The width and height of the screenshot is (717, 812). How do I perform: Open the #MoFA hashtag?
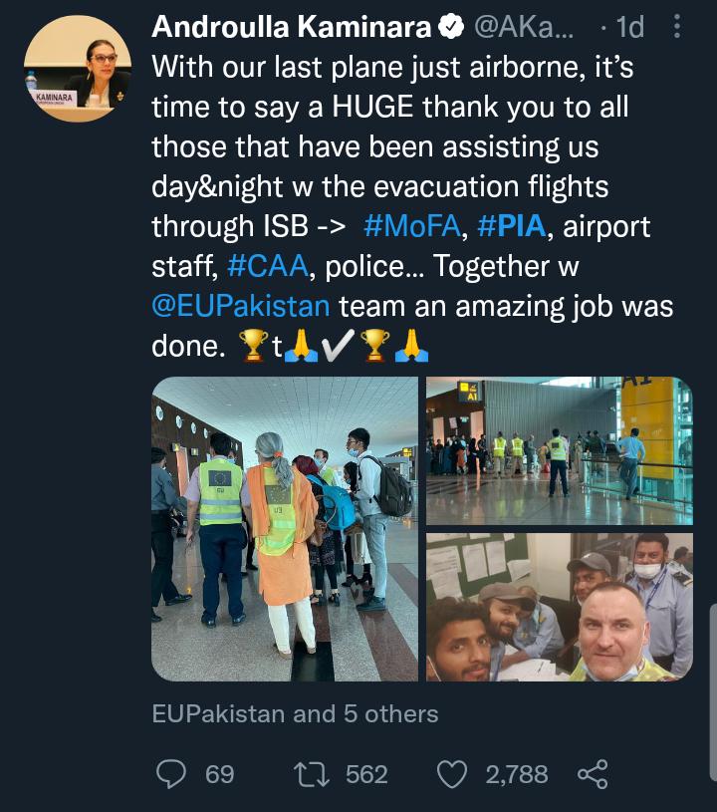point(412,226)
